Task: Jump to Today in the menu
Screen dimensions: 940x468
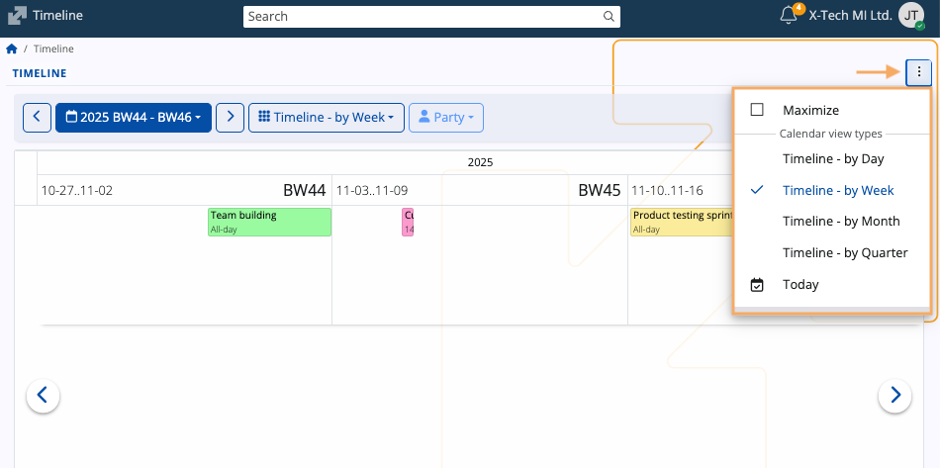Action: pyautogui.click(x=800, y=284)
